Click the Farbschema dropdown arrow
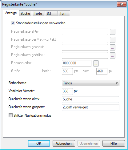The image size is (128, 150). (117, 83)
